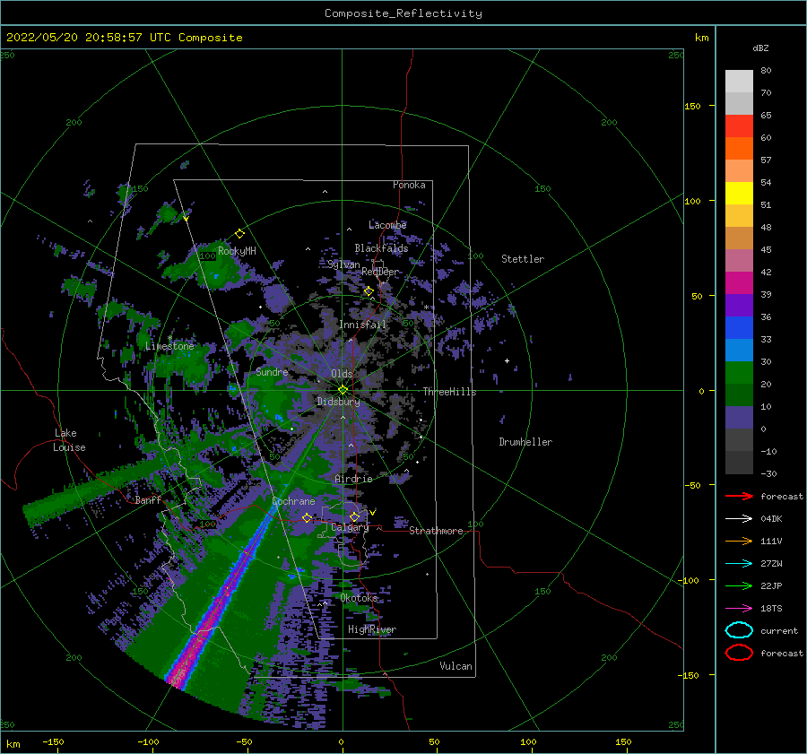
Task: Click the Sylvan label on map
Action: click(343, 264)
